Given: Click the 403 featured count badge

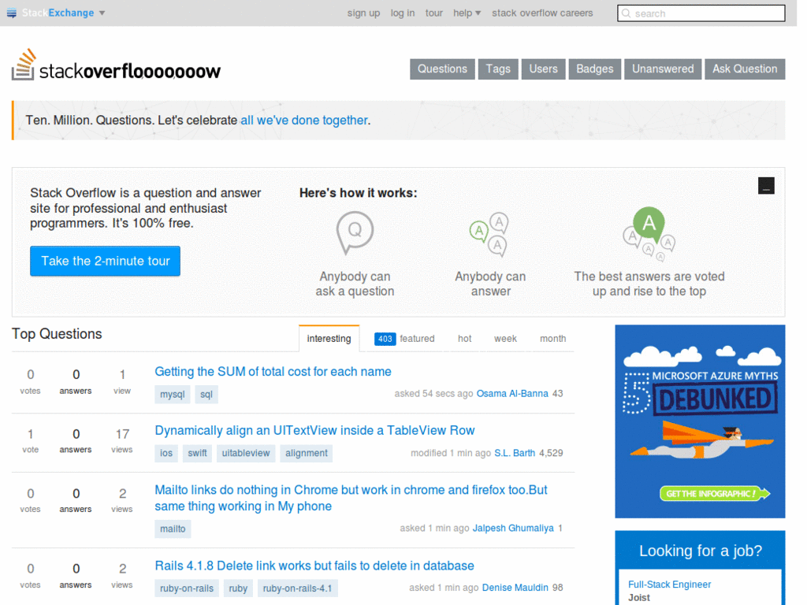Looking at the screenshot, I should point(385,339).
